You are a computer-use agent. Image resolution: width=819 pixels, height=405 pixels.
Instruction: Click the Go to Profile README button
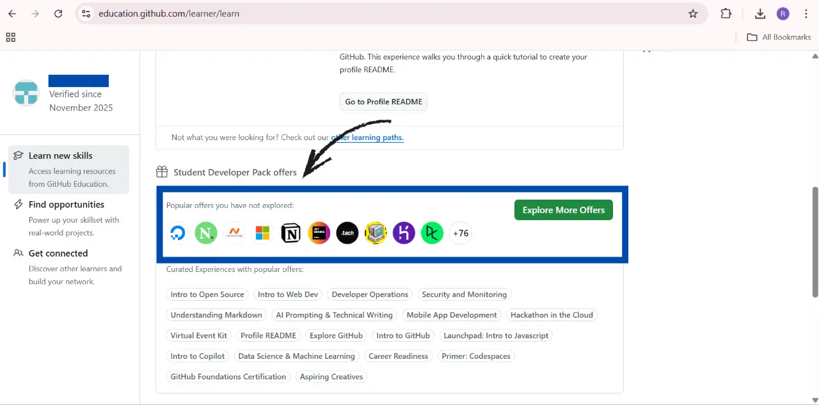tap(383, 101)
